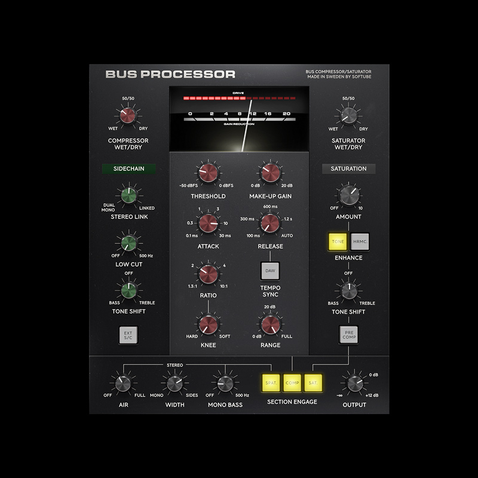Viewport: 478px width, 478px height.
Task: Disable the COMP section engage button
Action: click(292, 382)
